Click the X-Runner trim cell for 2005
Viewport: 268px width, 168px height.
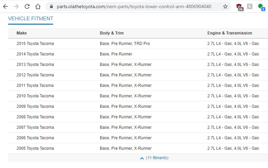pyautogui.click(x=126, y=148)
